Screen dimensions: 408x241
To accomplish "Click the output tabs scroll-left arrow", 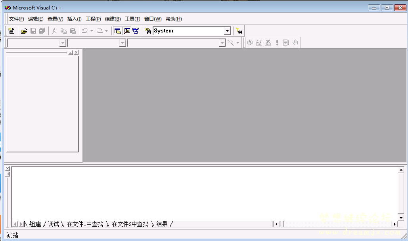I will click(15, 224).
